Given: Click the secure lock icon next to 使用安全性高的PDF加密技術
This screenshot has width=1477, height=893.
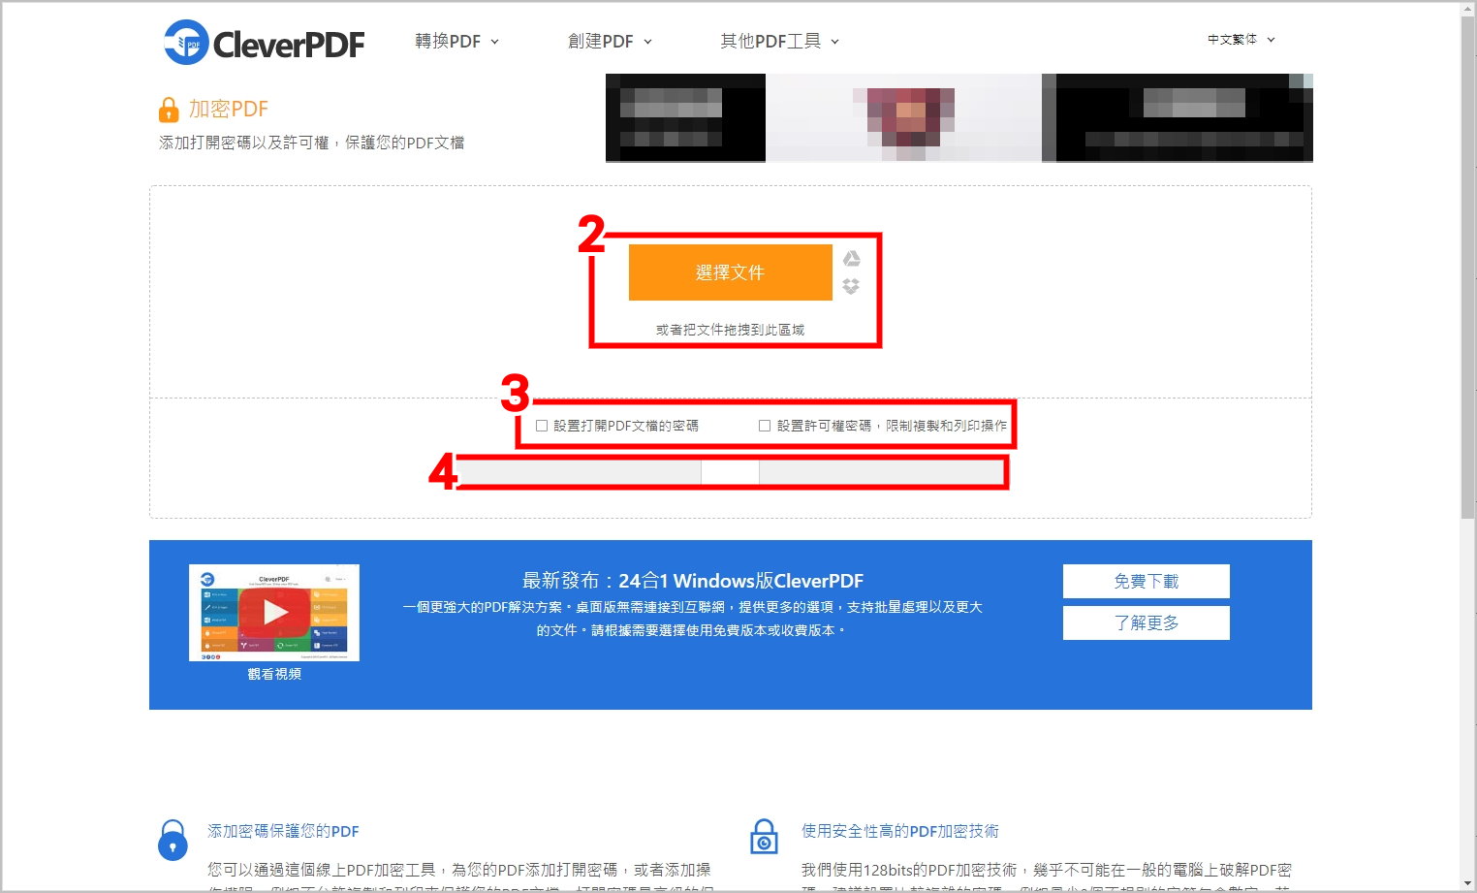Looking at the screenshot, I should point(764,837).
